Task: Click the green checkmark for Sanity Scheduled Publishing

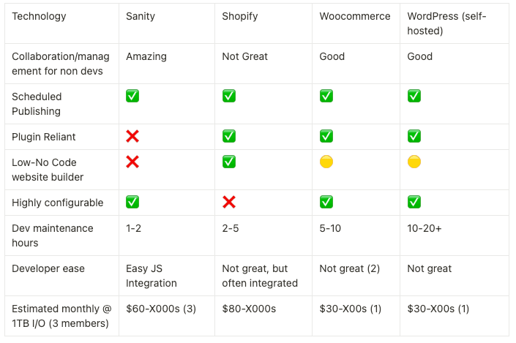Action: [x=132, y=96]
